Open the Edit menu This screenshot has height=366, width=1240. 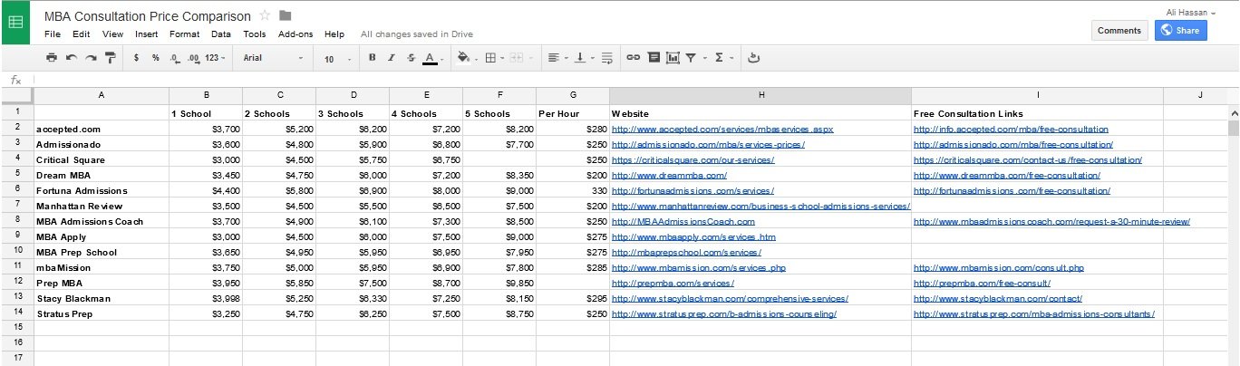[x=82, y=34]
